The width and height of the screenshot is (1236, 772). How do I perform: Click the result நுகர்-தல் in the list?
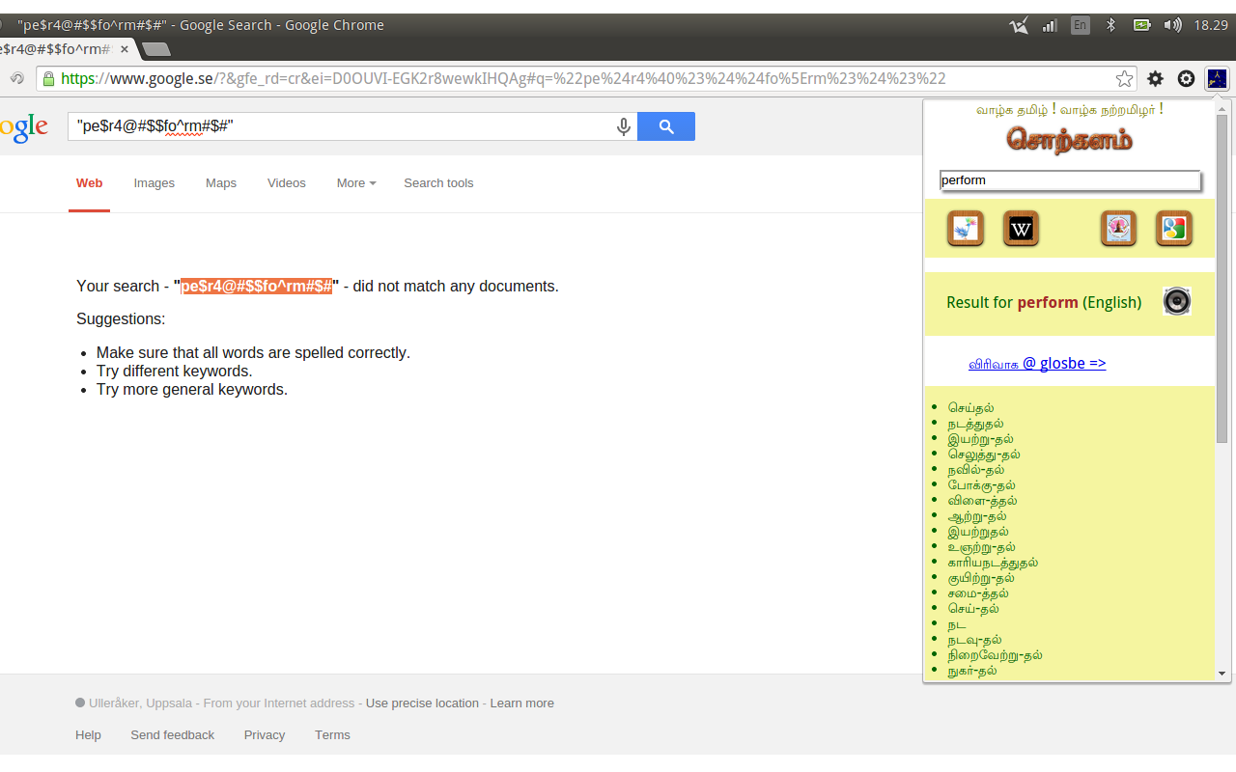pyautogui.click(x=972, y=671)
